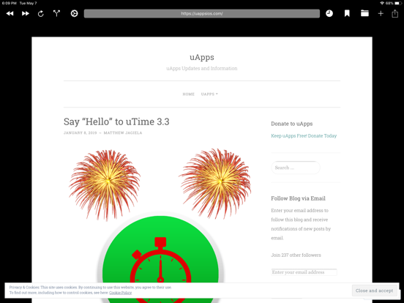Click the 'Follow Blog via Email' heading
The image size is (404, 303).
[x=298, y=198]
